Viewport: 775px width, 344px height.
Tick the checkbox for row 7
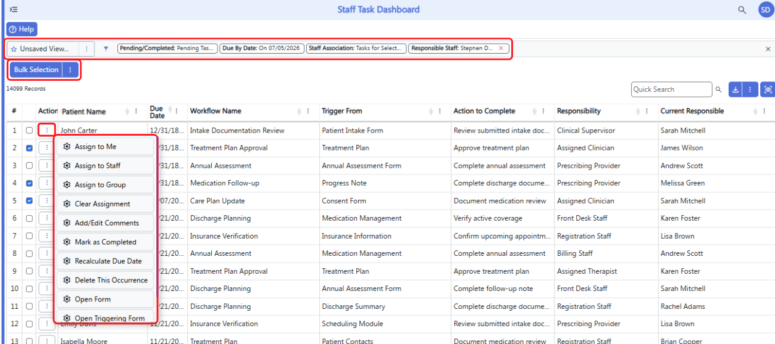click(x=29, y=236)
